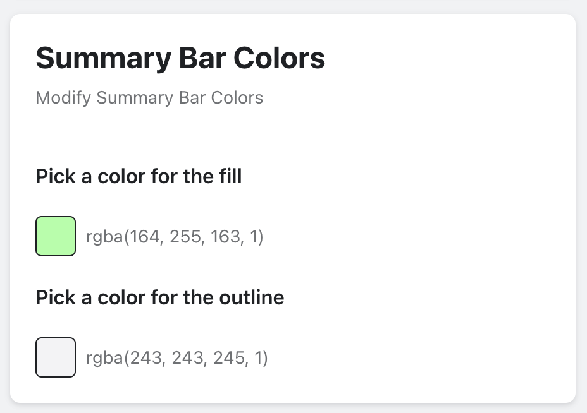Pick a new summary bar fill color
This screenshot has width=587, height=413.
click(56, 236)
